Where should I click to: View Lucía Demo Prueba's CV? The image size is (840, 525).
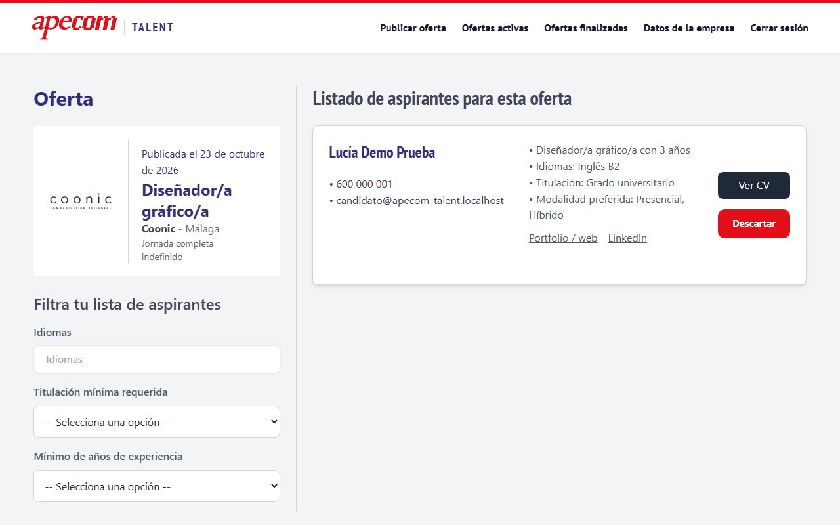[x=754, y=186]
